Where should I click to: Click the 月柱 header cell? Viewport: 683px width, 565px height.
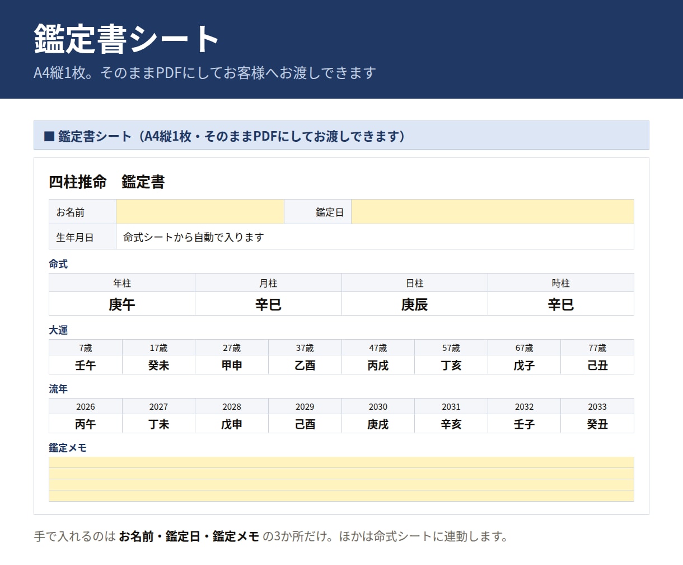(x=268, y=283)
